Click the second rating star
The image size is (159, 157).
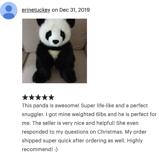click(32, 97)
